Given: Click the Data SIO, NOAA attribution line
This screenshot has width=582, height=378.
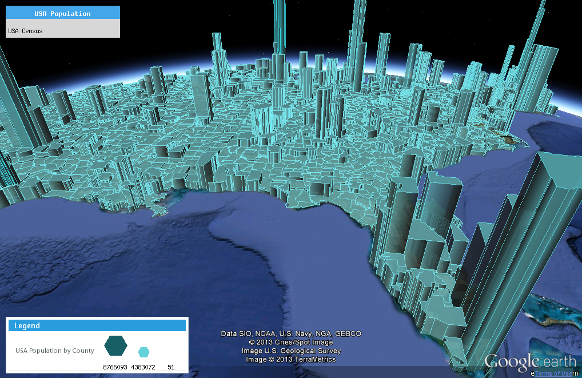Looking at the screenshot, I should click(291, 333).
